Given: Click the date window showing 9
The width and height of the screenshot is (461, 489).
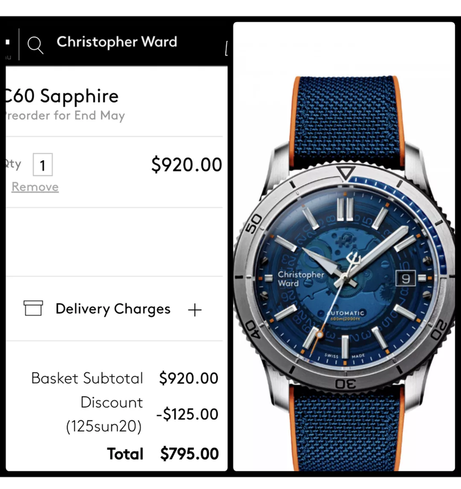Looking at the screenshot, I should point(405,278).
